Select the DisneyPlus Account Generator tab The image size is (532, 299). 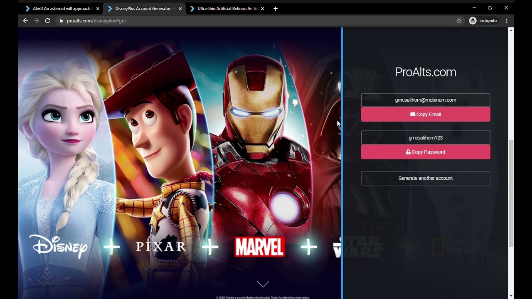[x=143, y=8]
